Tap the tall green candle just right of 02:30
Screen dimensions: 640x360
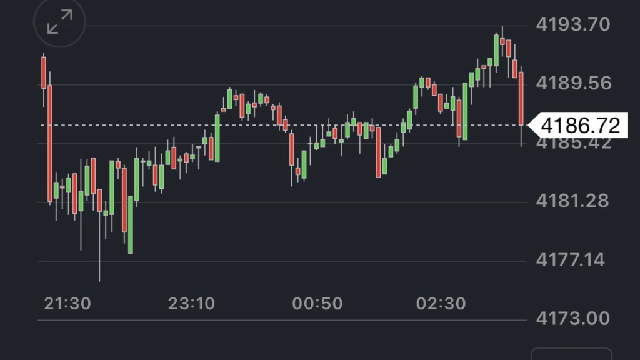point(465,111)
